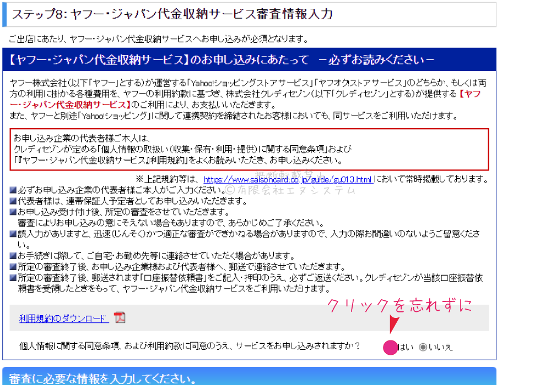Click the heading ステップ8: ヤフー・ジャパン代金収納サービス審査情報入力
This screenshot has height=385, width=551.
(172, 14)
